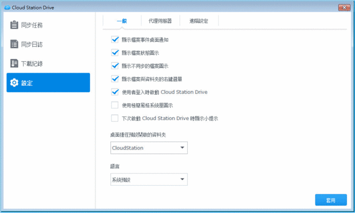The width and height of the screenshot is (355, 213).
Task: Open the 同步日誌 sidebar item
Action: (x=48, y=44)
